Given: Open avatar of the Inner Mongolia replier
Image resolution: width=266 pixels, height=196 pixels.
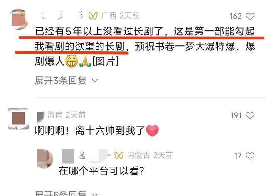Looking at the screenshot, I should tap(45, 159).
